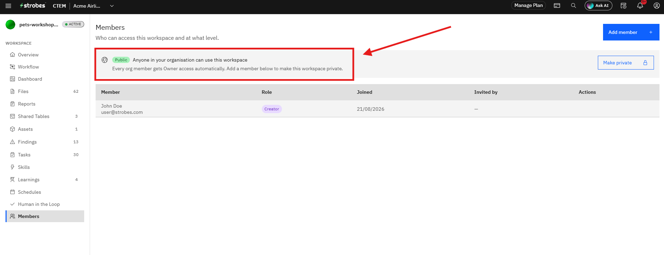
Task: Click the John Doe member name
Action: 112,106
